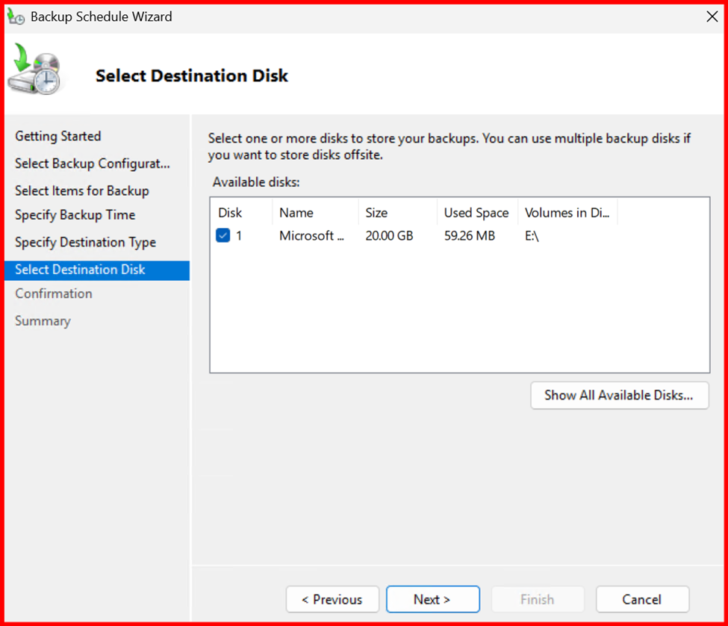Navigate to Specify Destination Type step
Viewport: 728px width, 626px height.
[85, 242]
